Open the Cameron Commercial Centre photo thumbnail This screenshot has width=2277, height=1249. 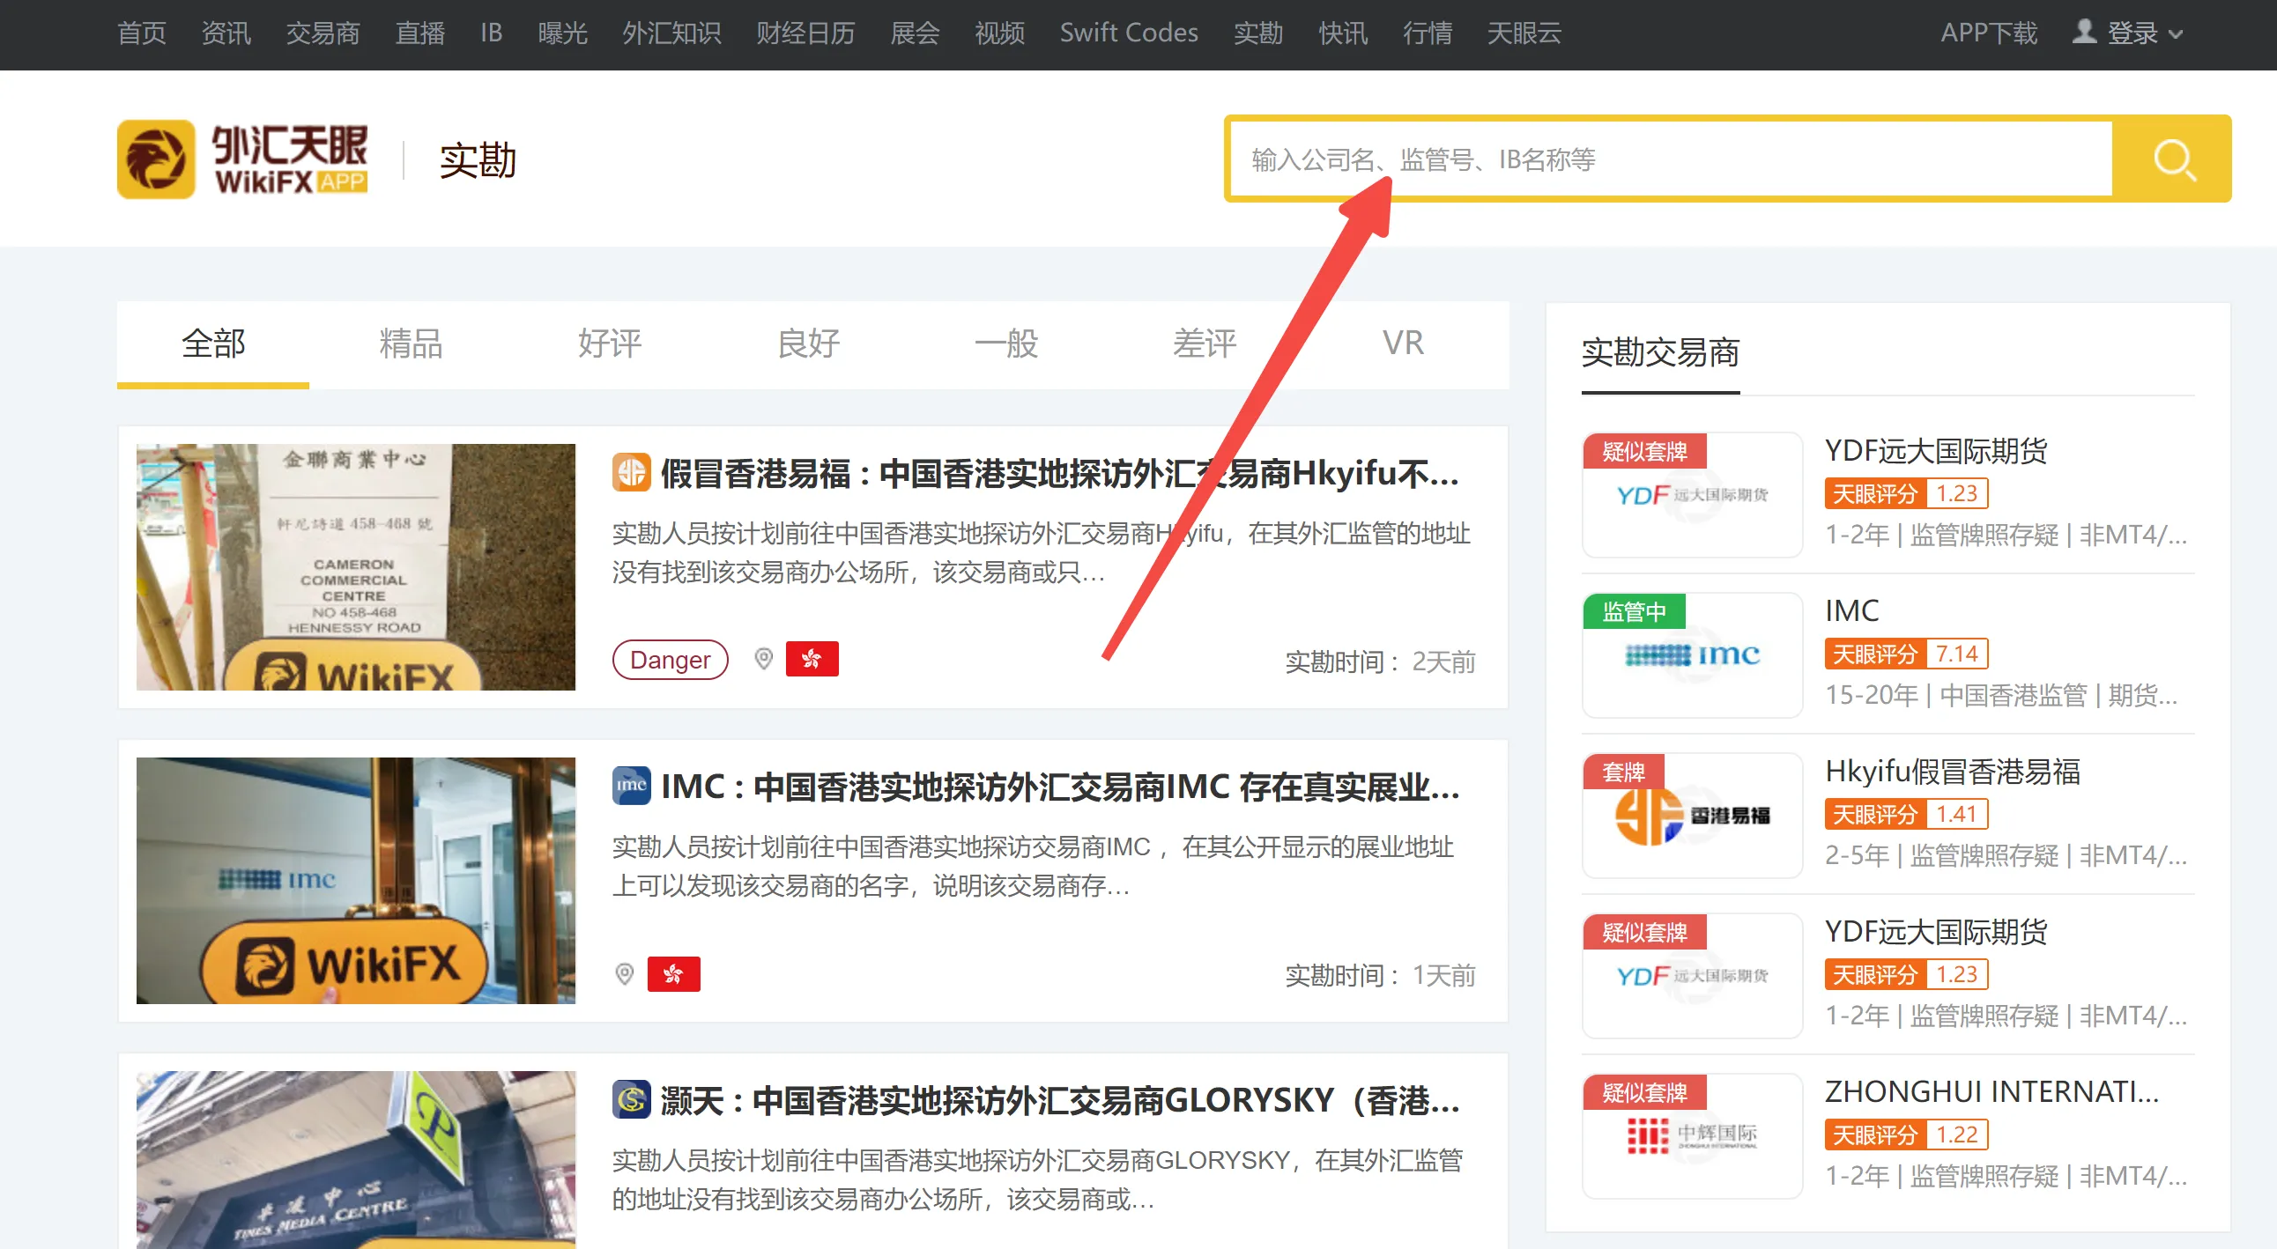[355, 567]
